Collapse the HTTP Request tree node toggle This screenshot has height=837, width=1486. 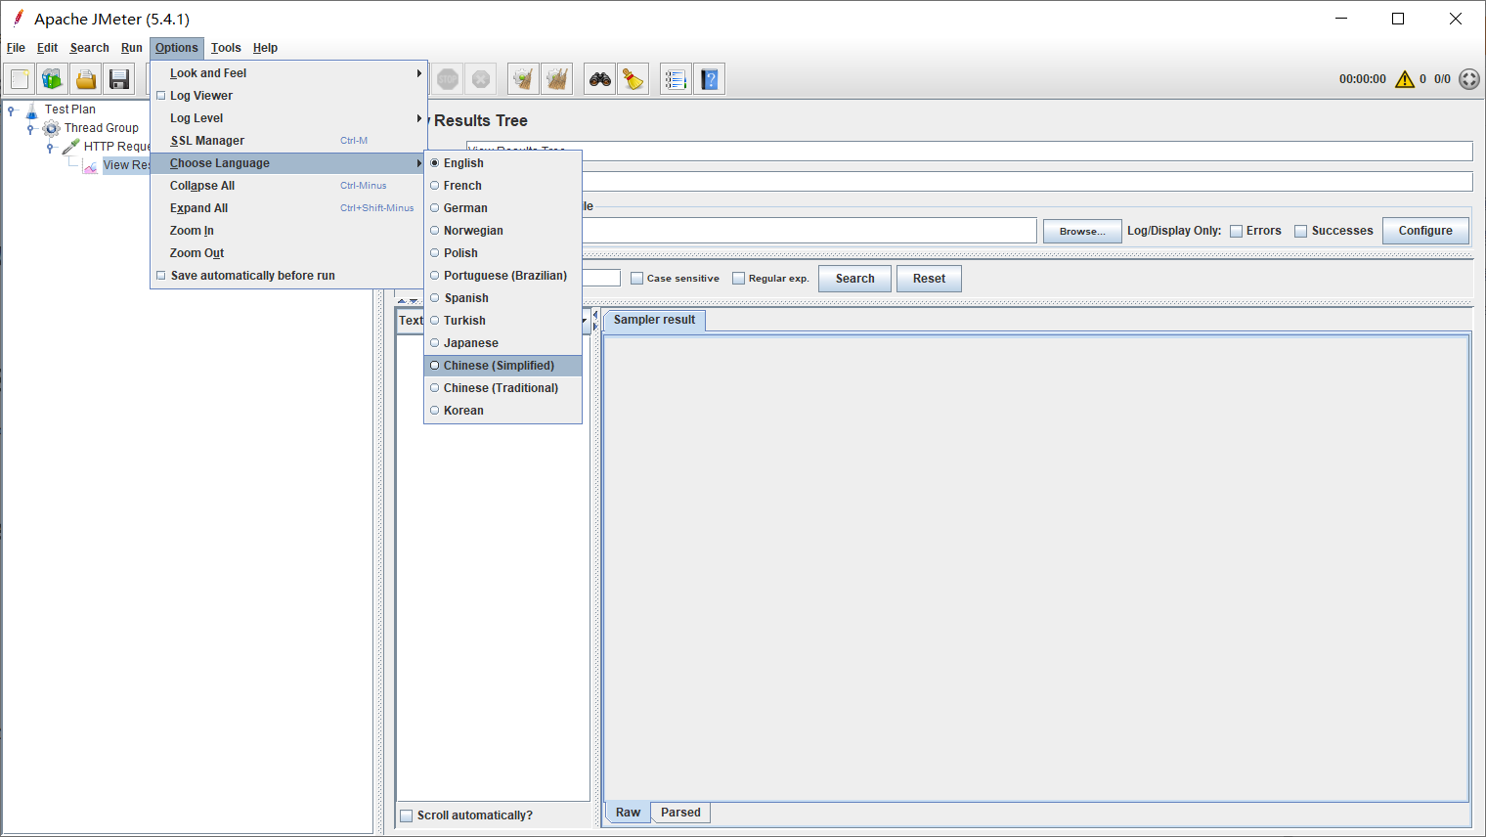point(50,148)
